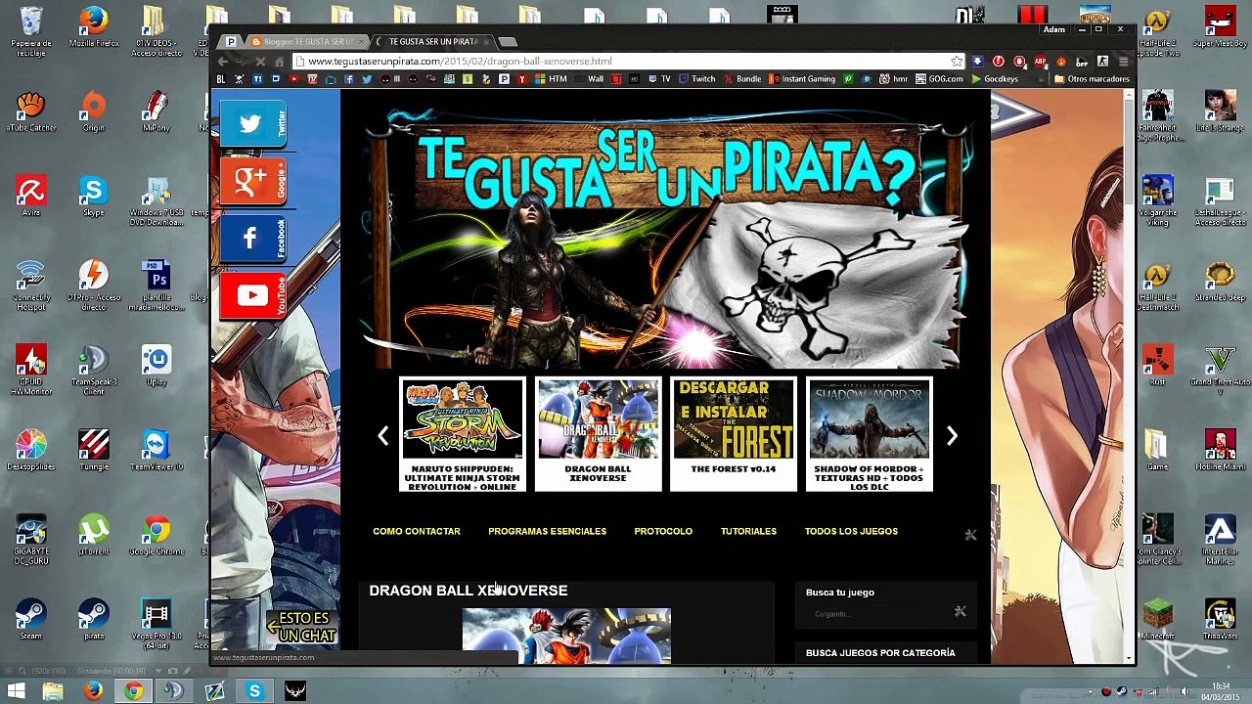The height and width of the screenshot is (704, 1252).
Task: Switch to the Blogger browser tab
Action: [x=305, y=41]
